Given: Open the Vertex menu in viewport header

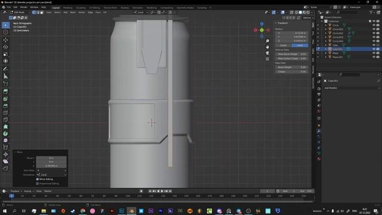Looking at the screenshot, I should [x=82, y=12].
